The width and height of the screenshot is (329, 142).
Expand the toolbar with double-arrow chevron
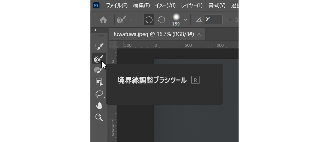point(95,30)
